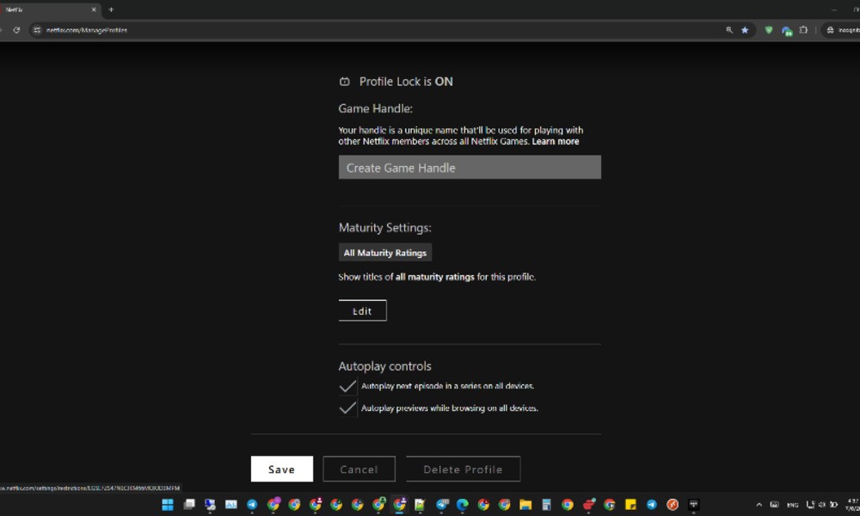Click the Create Game Handle field
The width and height of the screenshot is (860, 516).
click(x=470, y=167)
